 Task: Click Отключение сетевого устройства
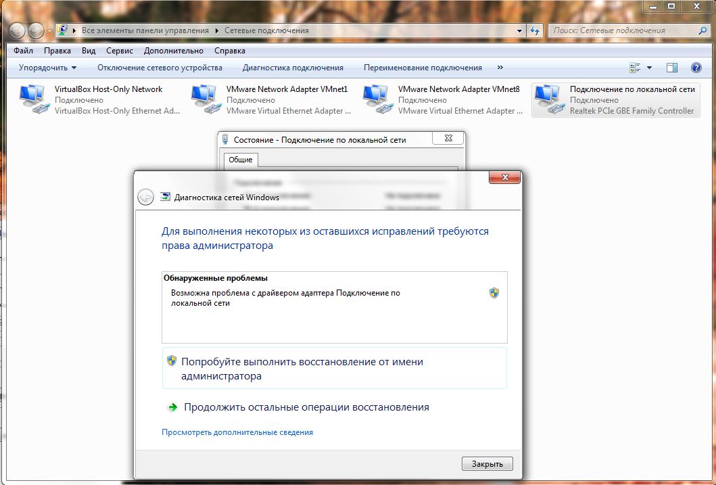160,68
